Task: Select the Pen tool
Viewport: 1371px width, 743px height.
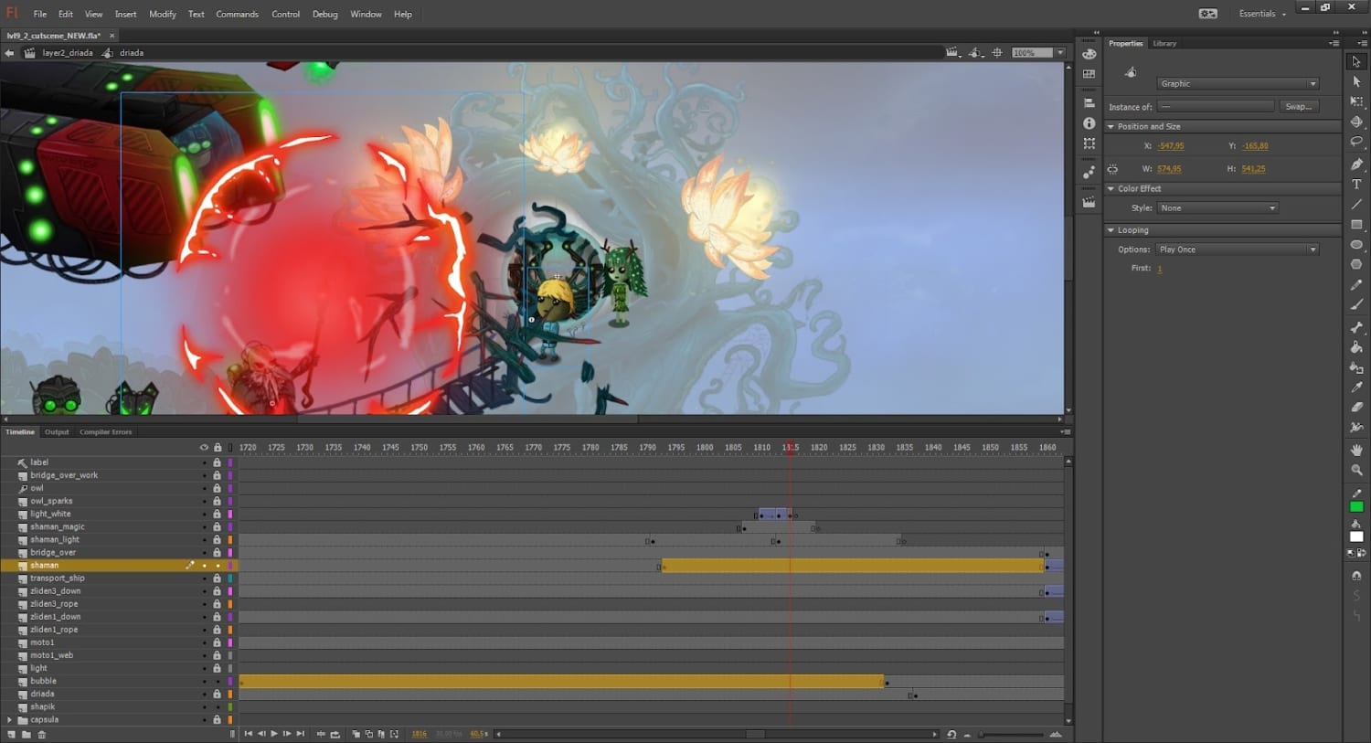Action: coord(1356,165)
